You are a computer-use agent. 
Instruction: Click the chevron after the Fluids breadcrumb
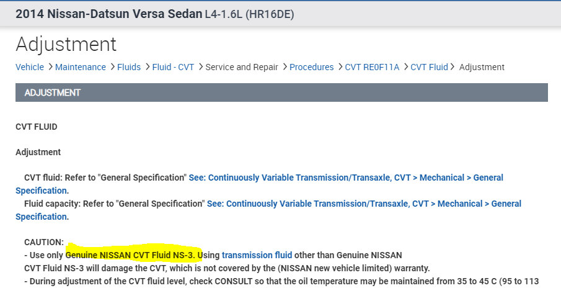pyautogui.click(x=146, y=66)
